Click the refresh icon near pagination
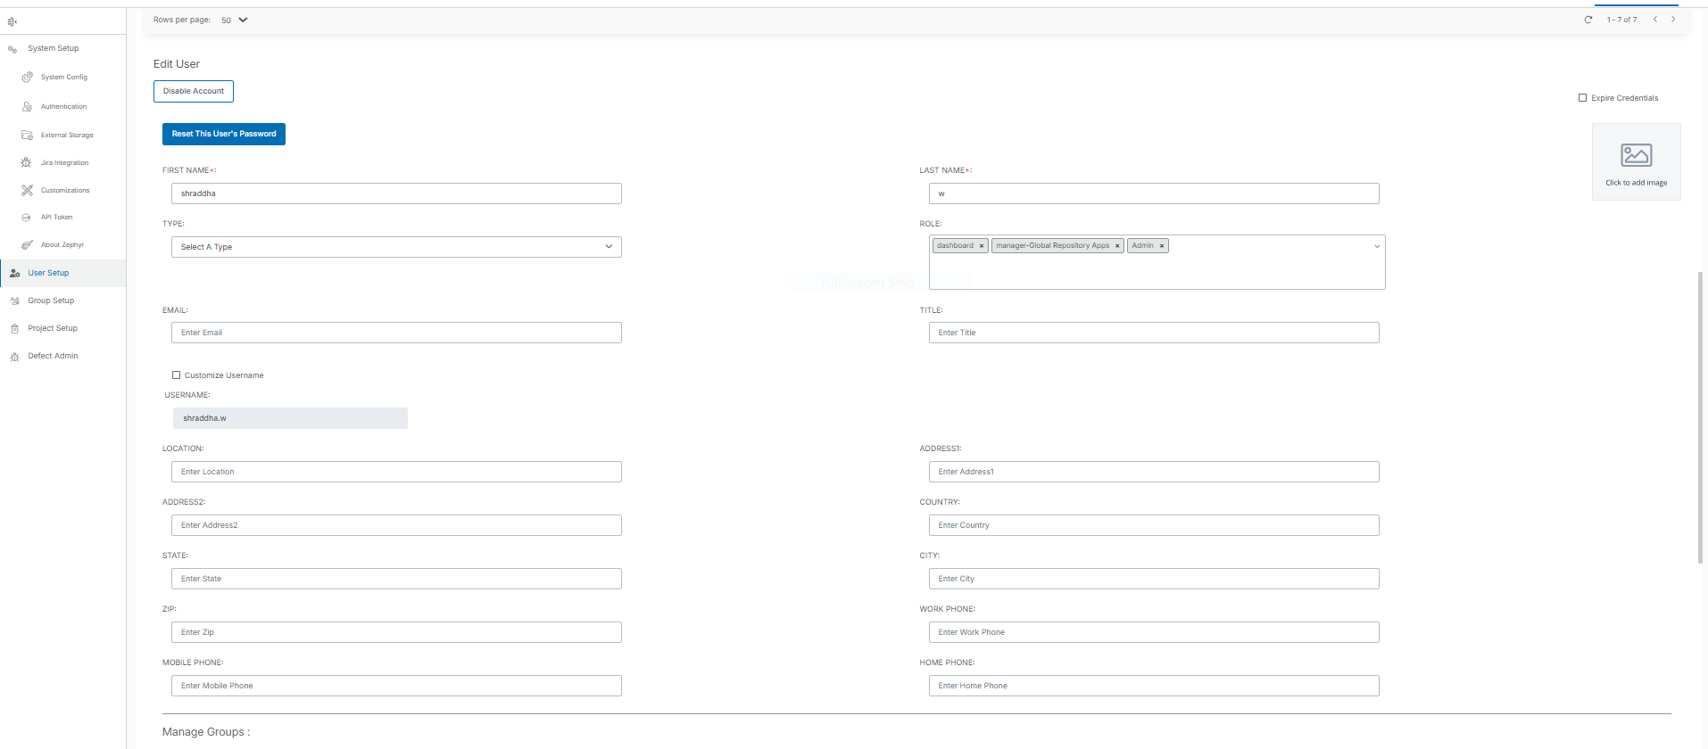The width and height of the screenshot is (1708, 749). pyautogui.click(x=1588, y=20)
